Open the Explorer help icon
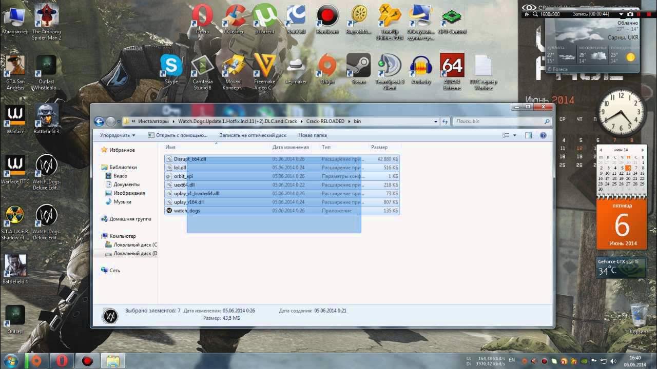657x369 pixels. coord(543,135)
